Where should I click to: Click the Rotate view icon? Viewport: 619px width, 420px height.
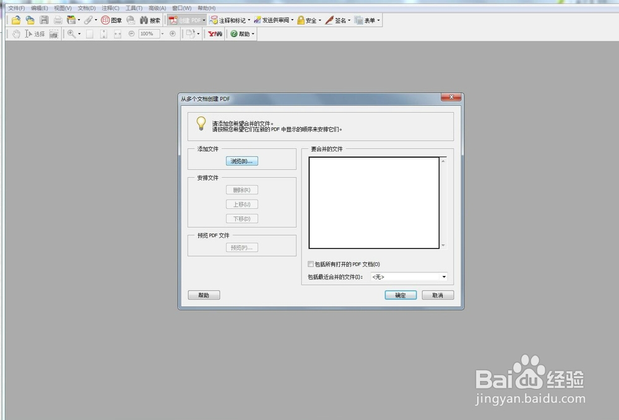[190, 34]
